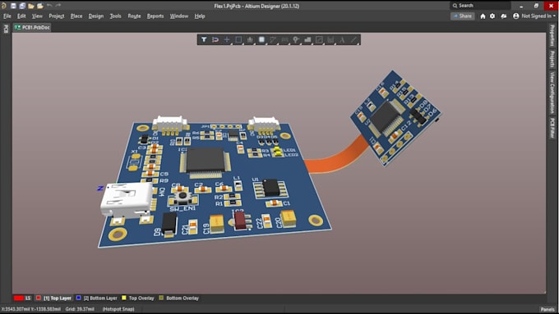Open the Route menu
559x314 pixels.
[134, 16]
